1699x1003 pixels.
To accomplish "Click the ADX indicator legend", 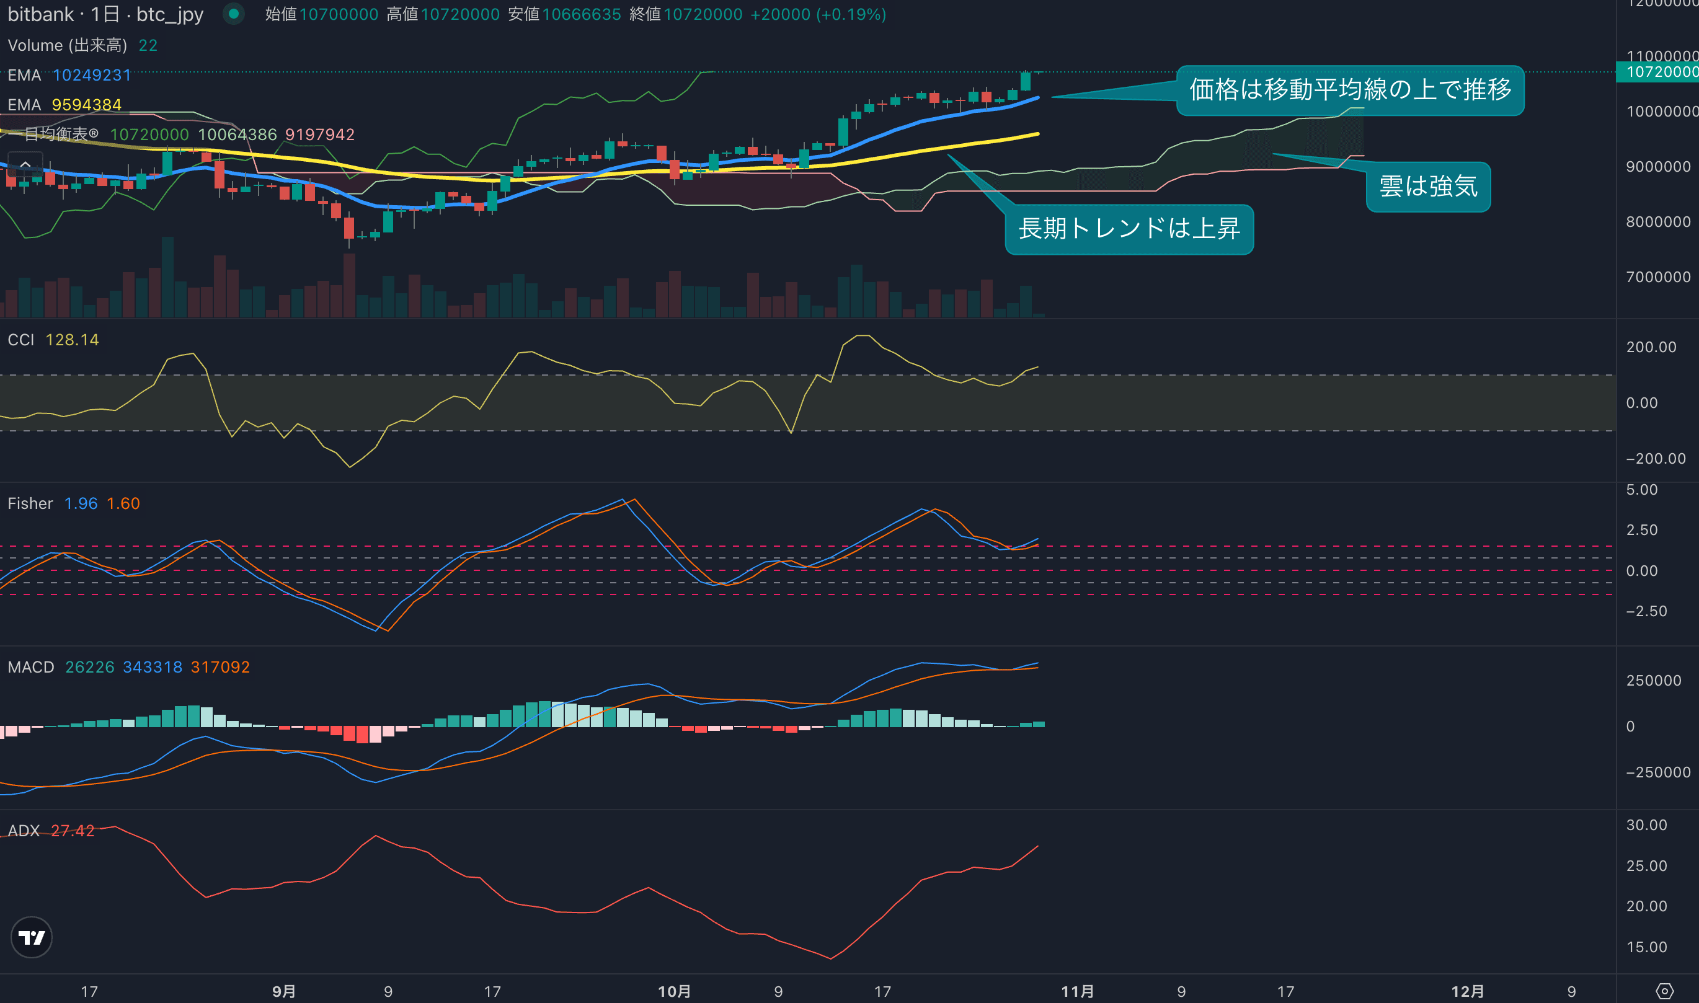I will 24,831.
